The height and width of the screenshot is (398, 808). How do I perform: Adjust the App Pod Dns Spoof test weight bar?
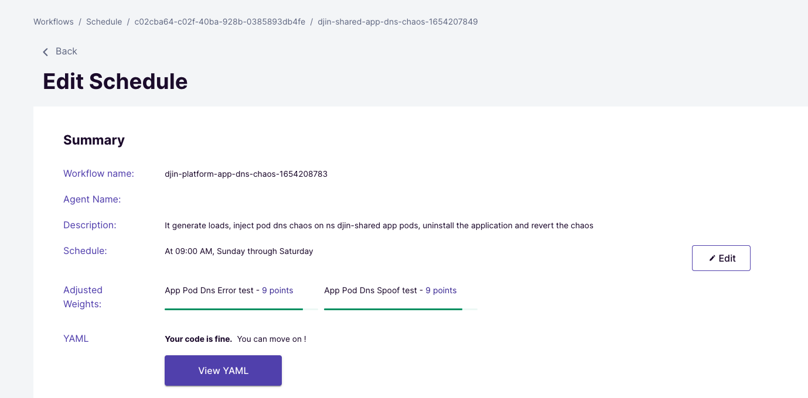point(401,308)
